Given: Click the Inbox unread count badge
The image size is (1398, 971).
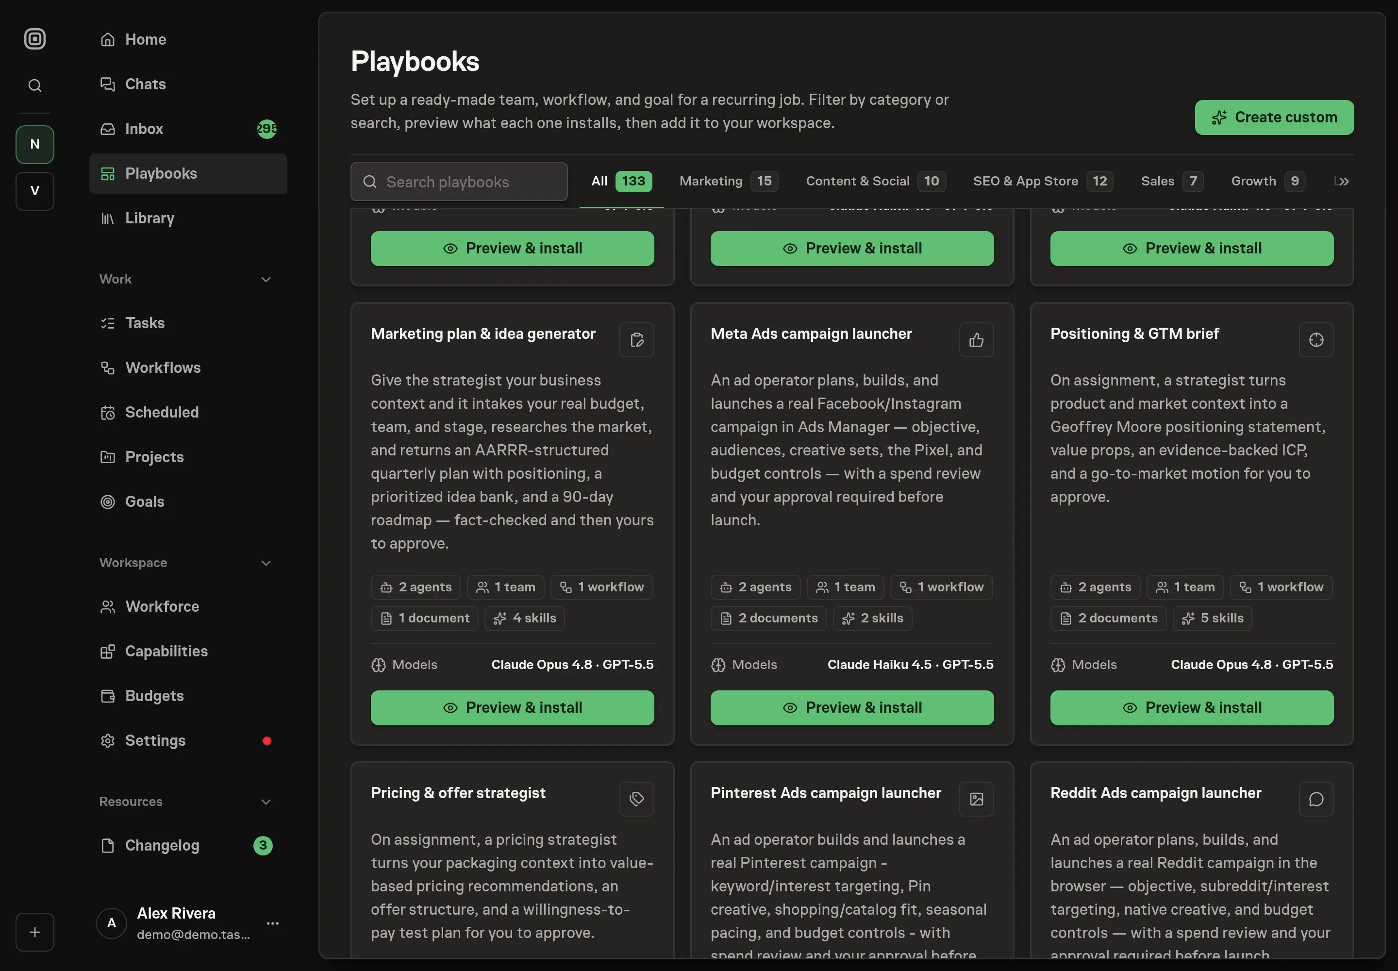Looking at the screenshot, I should pos(266,129).
